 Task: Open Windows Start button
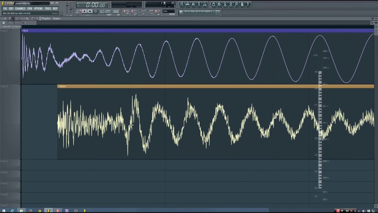pyautogui.click(x=4, y=211)
